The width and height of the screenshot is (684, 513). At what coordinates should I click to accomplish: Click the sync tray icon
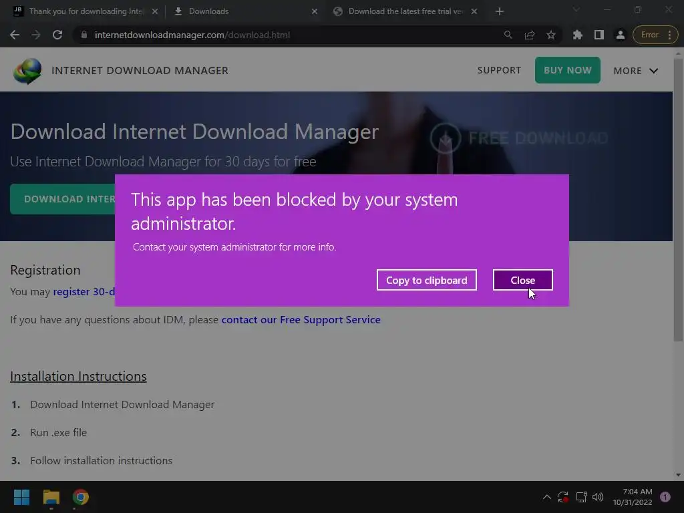[x=563, y=497]
